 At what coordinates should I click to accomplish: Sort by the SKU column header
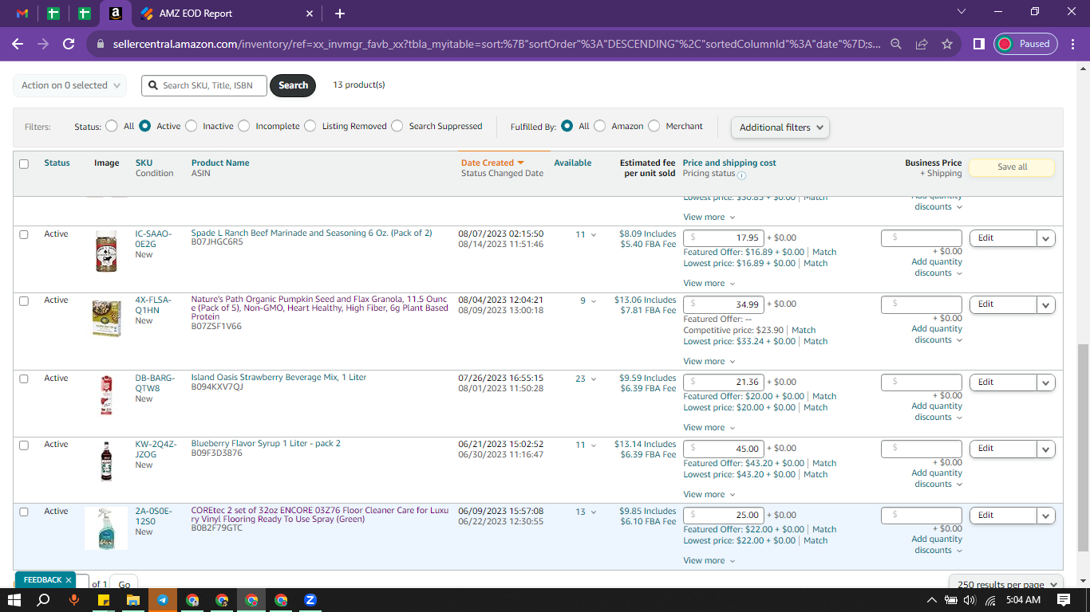144,163
